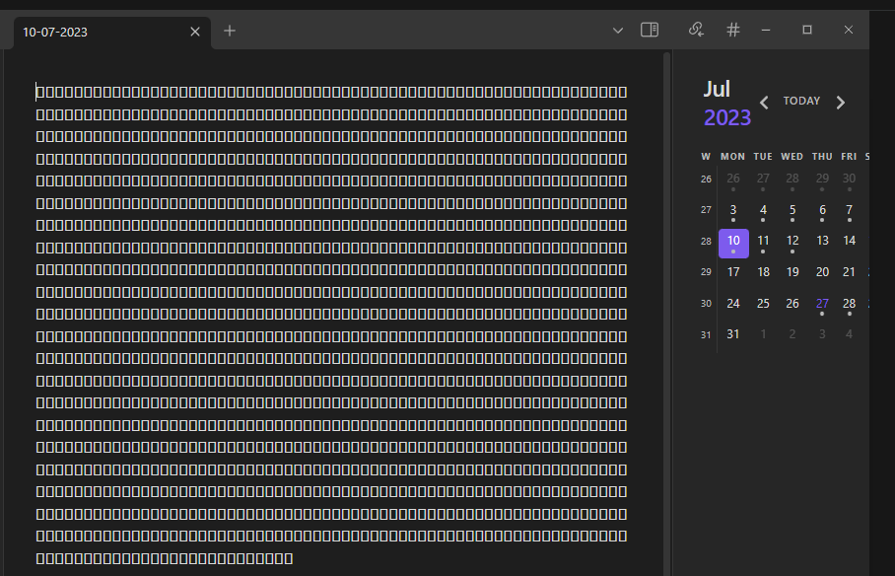Toggle the right sidebar panel icon
Image resolution: width=895 pixels, height=576 pixels.
650,30
